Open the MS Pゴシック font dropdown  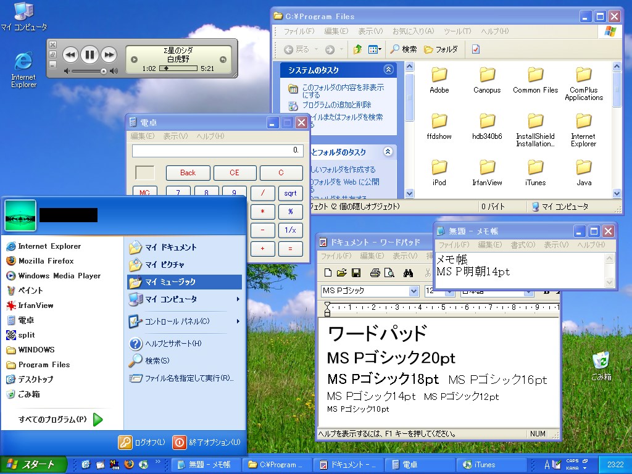click(414, 291)
